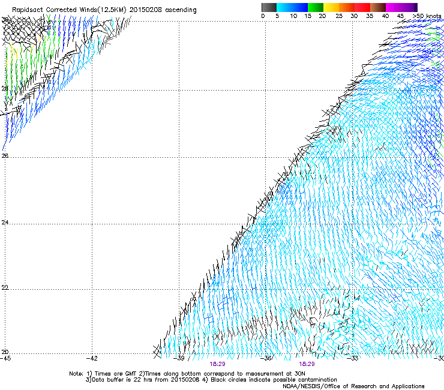
Task: Click the 'Note: 1) Times are GMT' footnote line
Action: click(x=187, y=374)
